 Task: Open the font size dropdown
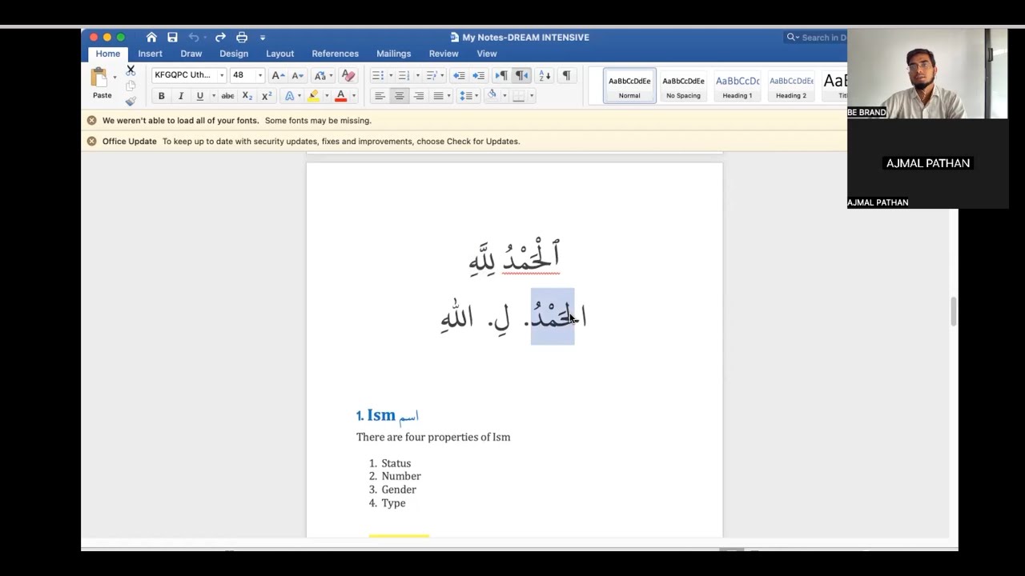coord(259,75)
